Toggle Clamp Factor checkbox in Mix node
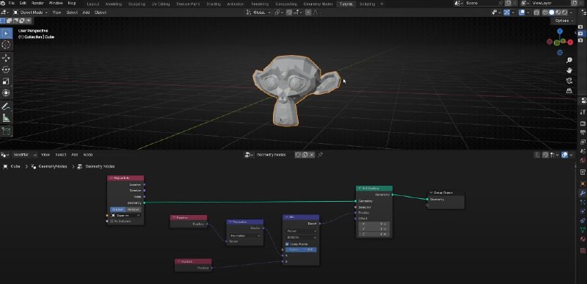This screenshot has height=284, width=587. (287, 244)
